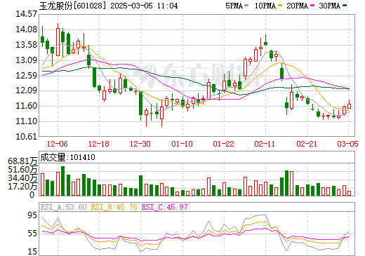Click the tallest green volume bar
The image size is (365, 256).
pyautogui.click(x=62, y=181)
